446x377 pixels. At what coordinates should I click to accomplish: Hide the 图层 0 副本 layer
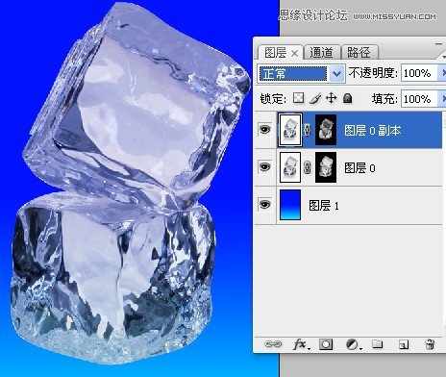(264, 130)
